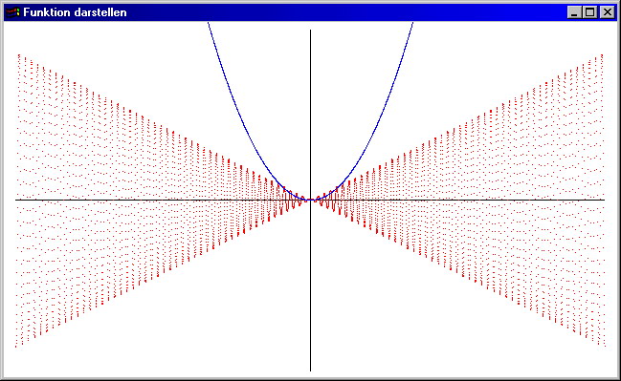Viewport: 621px width, 381px height.
Task: Minimize the Funktion darstellen window
Action: pyautogui.click(x=573, y=12)
